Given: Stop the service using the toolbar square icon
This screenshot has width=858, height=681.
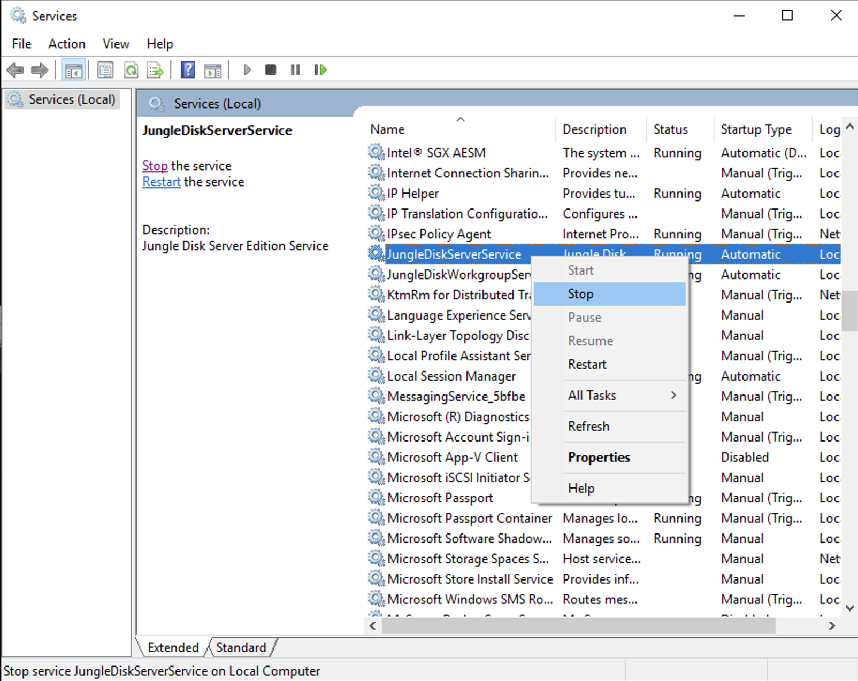Looking at the screenshot, I should 270,69.
